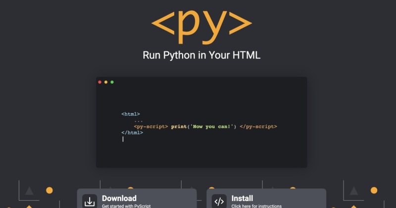Image resolution: width=396 pixels, height=208 pixels.
Task: Click the opening <py-script> tag
Action: pos(151,126)
